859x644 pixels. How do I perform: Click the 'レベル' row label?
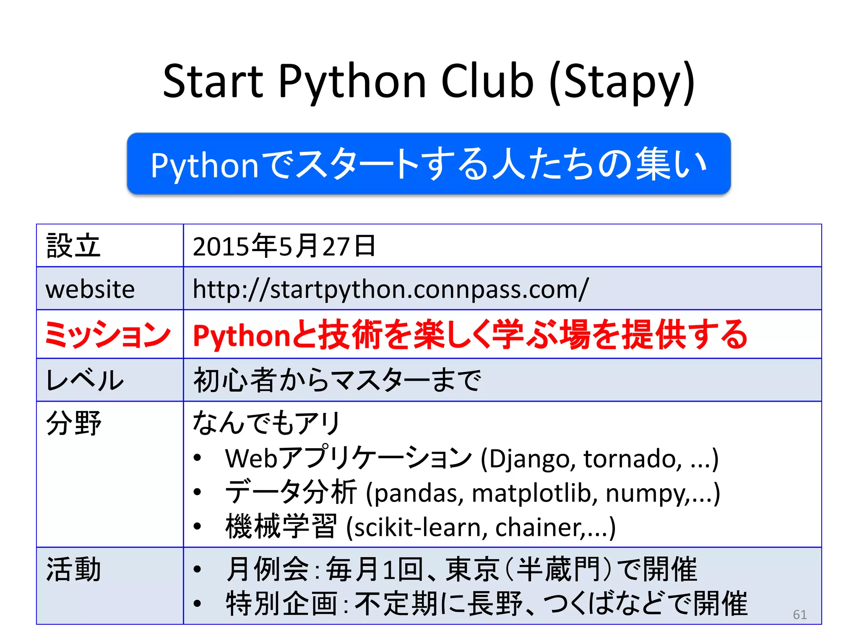[85, 380]
